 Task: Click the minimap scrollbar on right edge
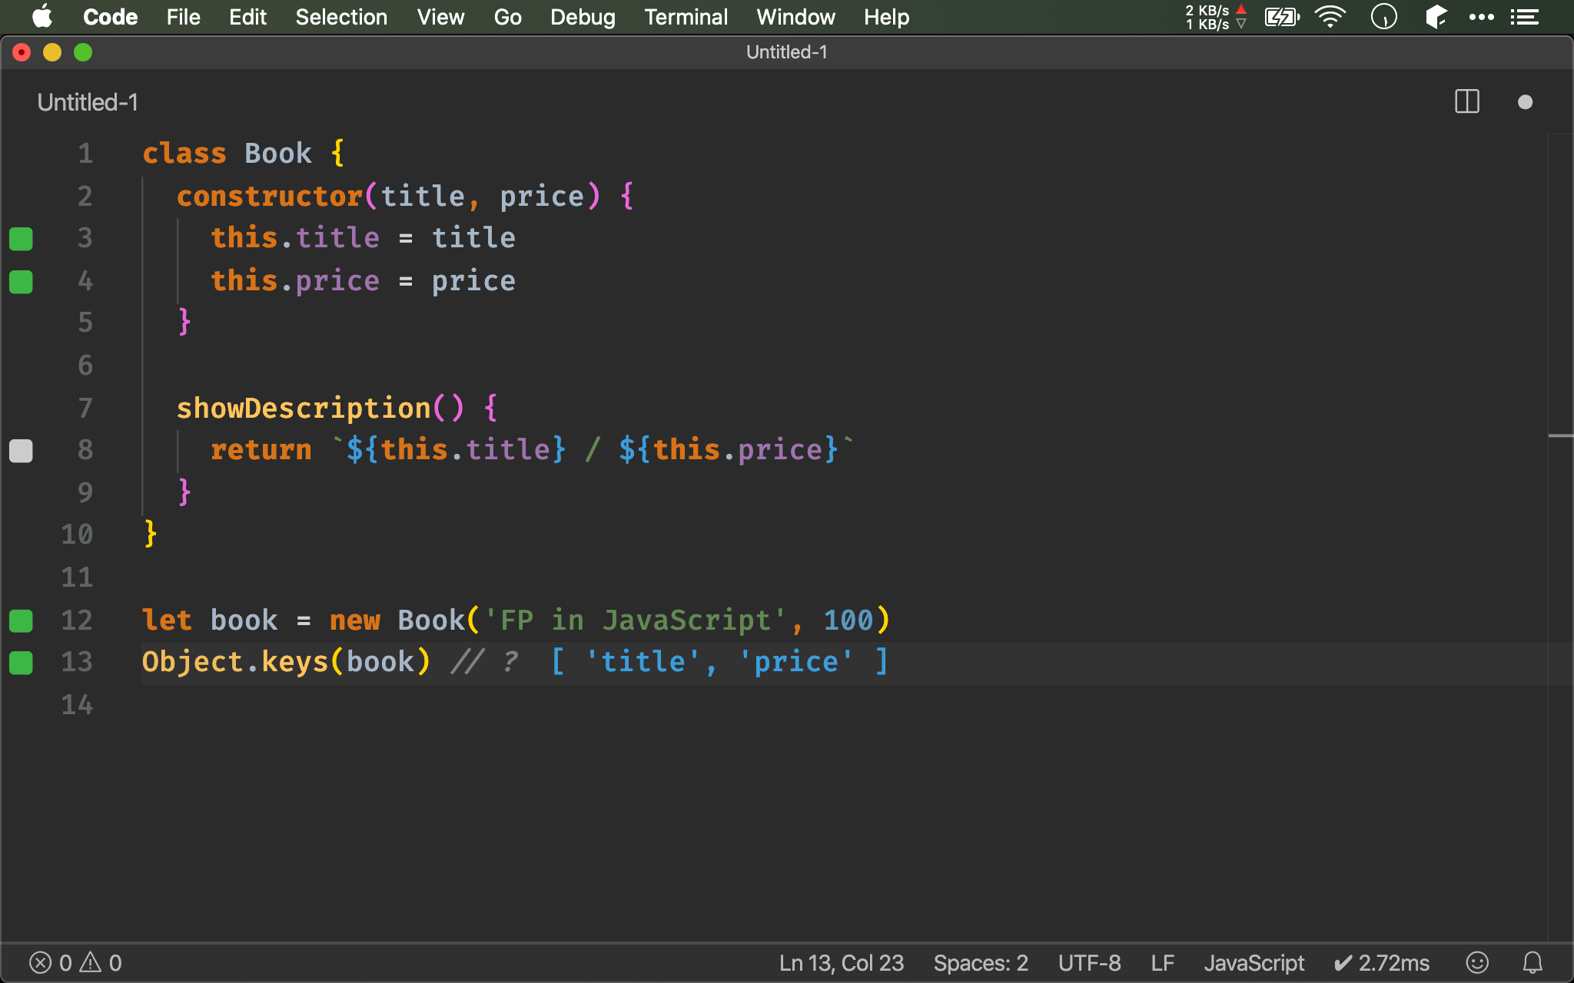pyautogui.click(x=1560, y=436)
